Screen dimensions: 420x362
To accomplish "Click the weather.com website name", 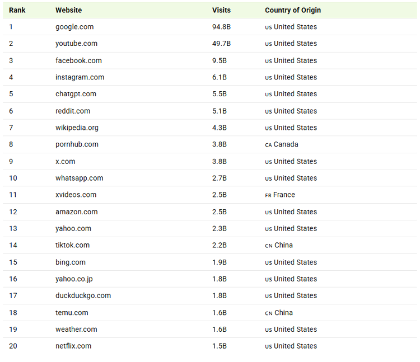I will 76,329.
